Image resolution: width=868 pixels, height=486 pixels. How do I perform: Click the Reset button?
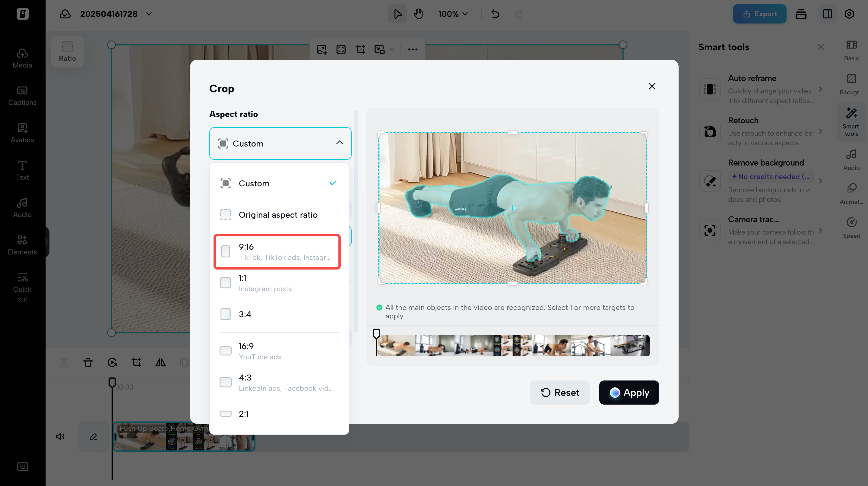[x=559, y=392]
